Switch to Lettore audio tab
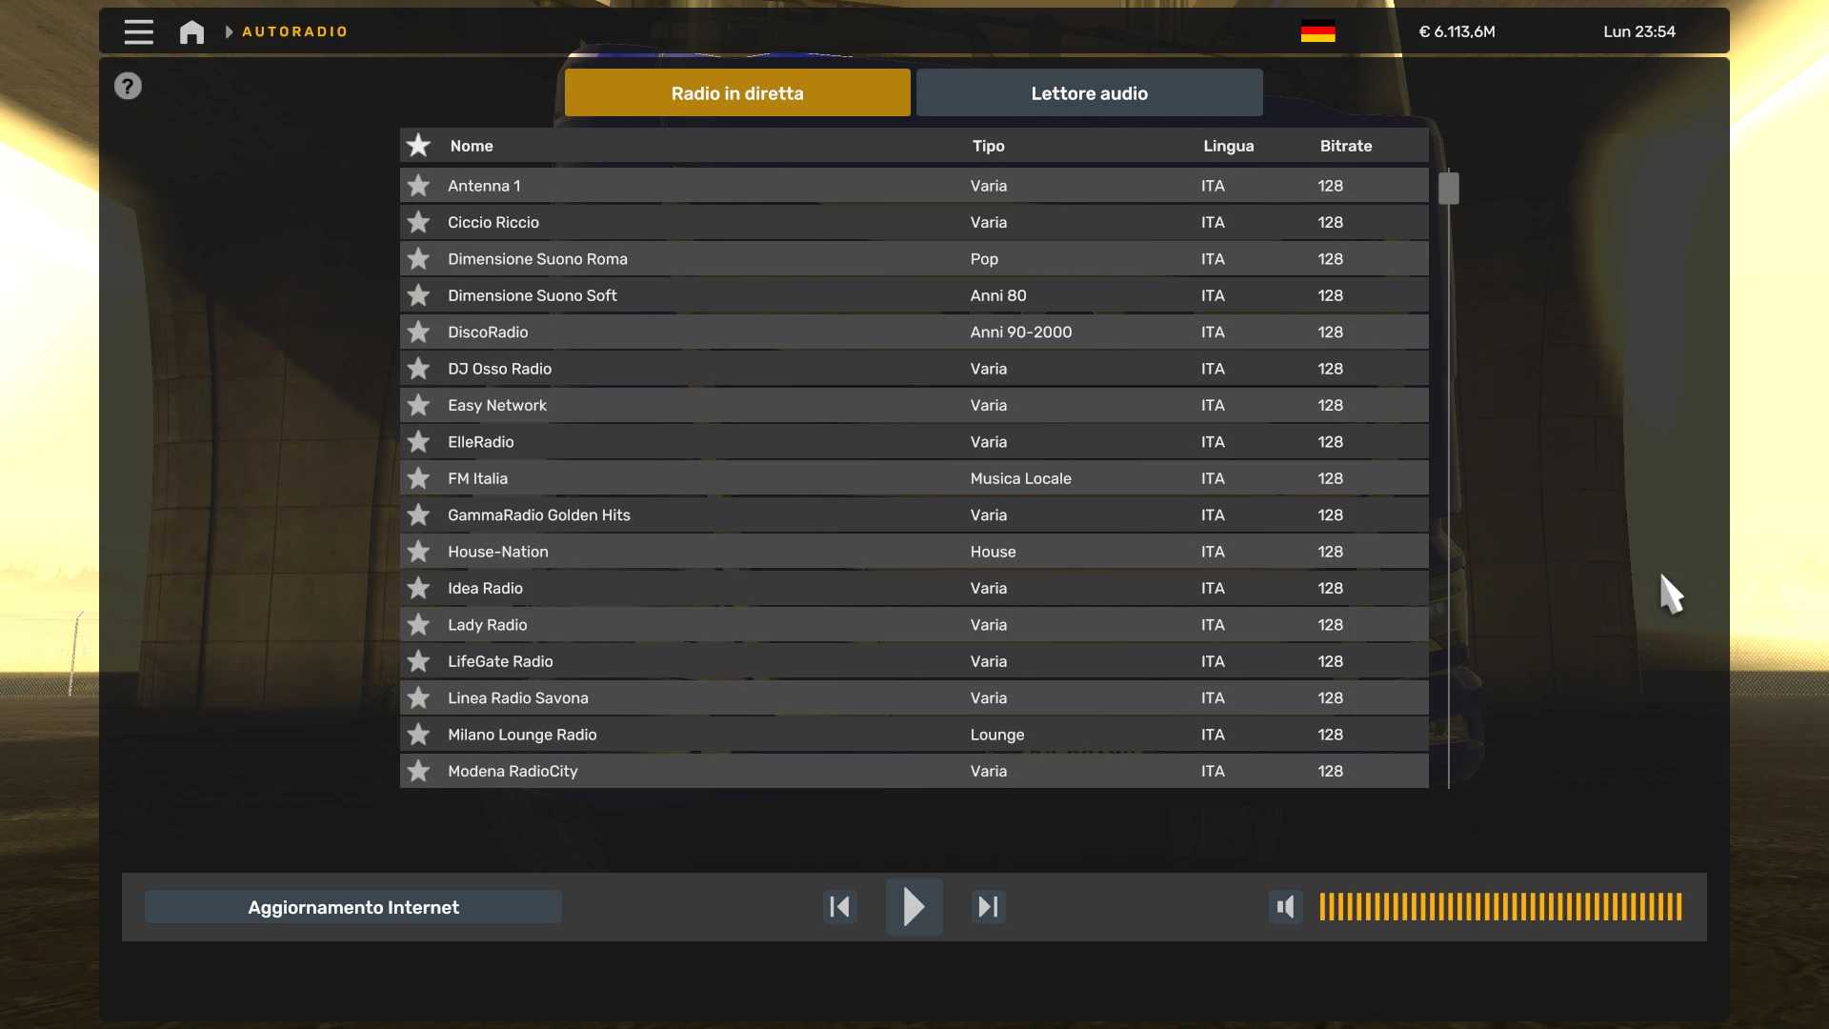 tap(1089, 93)
